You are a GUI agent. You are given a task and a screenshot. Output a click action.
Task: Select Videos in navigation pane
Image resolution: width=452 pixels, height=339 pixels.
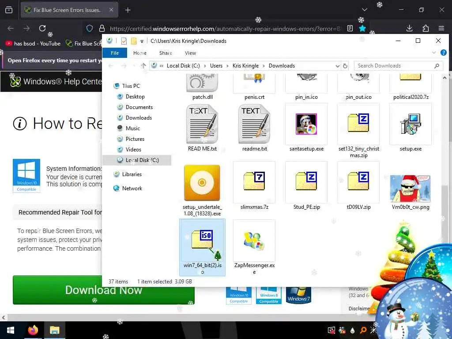(129, 150)
